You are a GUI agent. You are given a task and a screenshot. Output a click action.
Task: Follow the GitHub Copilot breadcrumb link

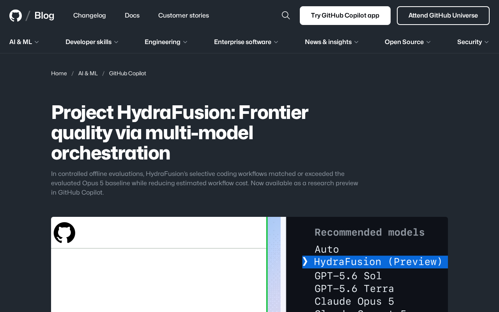tap(127, 73)
